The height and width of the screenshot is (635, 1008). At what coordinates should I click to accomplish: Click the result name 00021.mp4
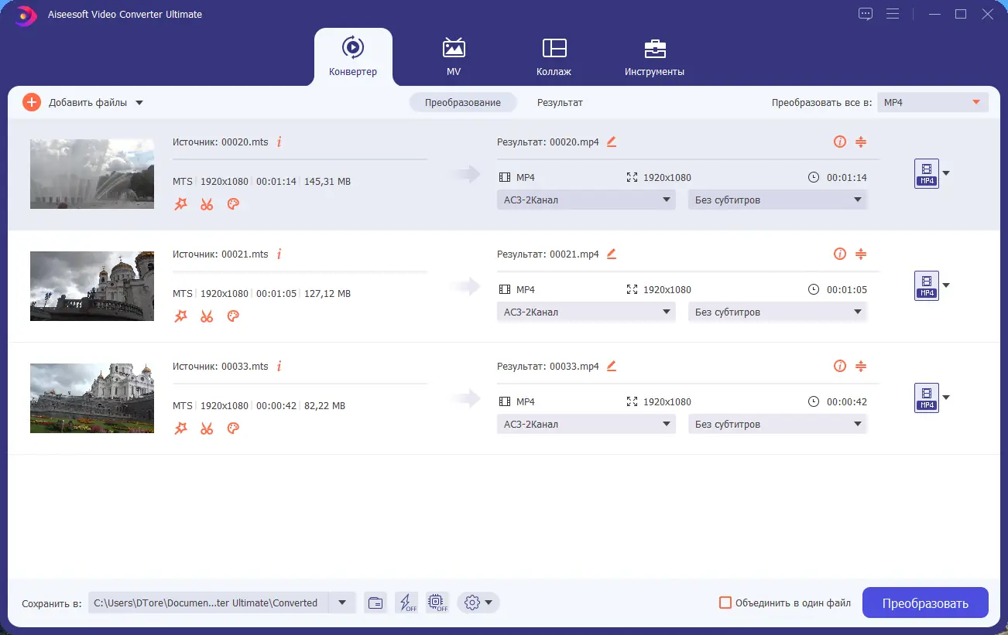(574, 254)
